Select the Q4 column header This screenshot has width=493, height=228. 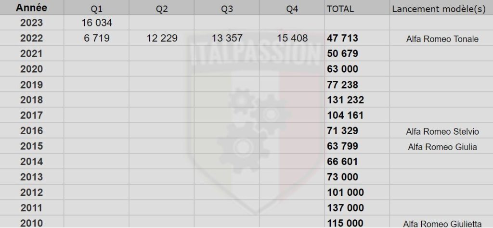[292, 8]
